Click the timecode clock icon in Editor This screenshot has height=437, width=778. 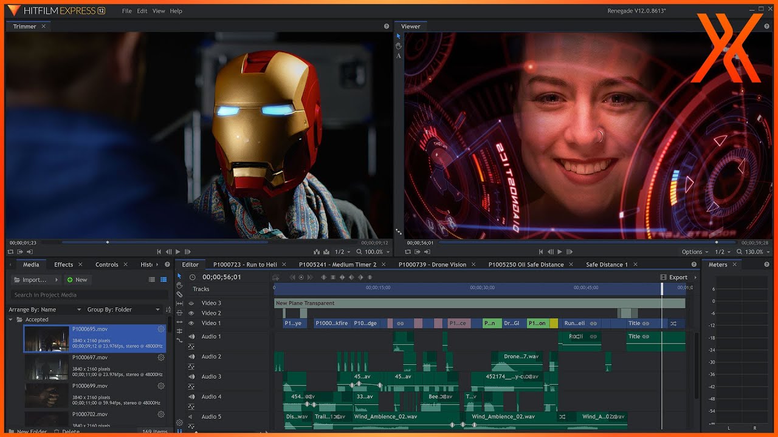pyautogui.click(x=192, y=277)
